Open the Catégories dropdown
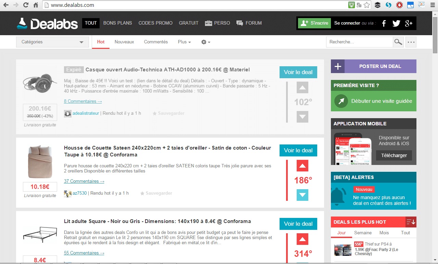This screenshot has height=264, width=438. coord(52,42)
